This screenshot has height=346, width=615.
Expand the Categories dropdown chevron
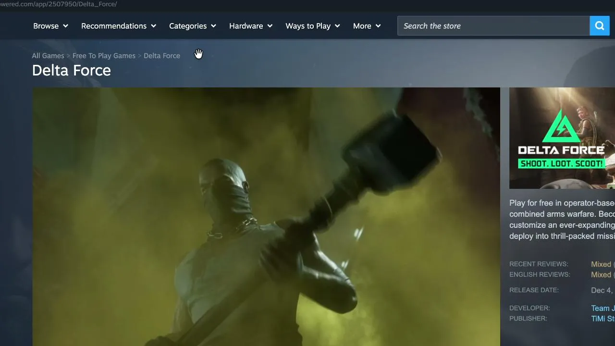pos(213,26)
